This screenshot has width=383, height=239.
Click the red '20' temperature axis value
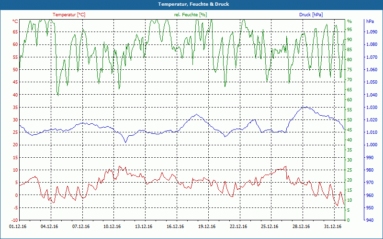(15, 145)
